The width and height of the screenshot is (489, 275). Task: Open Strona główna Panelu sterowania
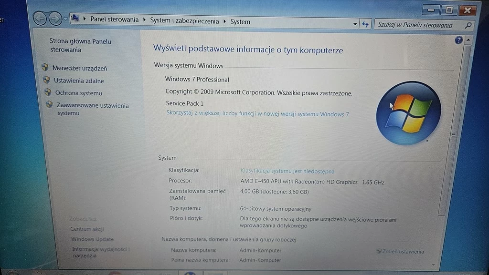pos(80,45)
